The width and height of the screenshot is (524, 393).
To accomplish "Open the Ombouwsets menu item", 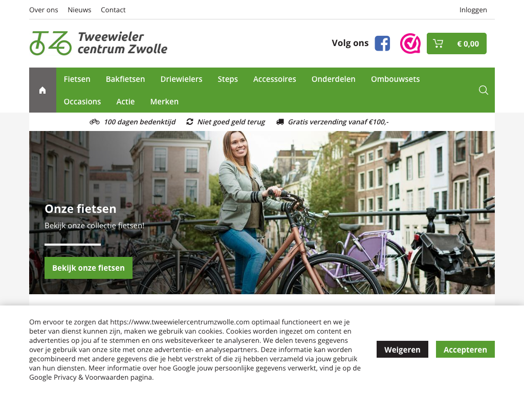I will coord(396,79).
